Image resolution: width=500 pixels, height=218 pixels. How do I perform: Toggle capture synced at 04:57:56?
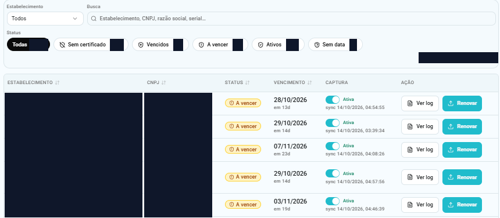pos(333,173)
